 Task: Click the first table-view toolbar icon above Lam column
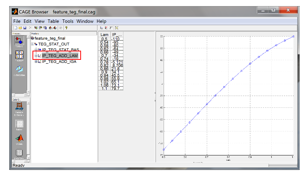pyautogui.click(x=102, y=28)
